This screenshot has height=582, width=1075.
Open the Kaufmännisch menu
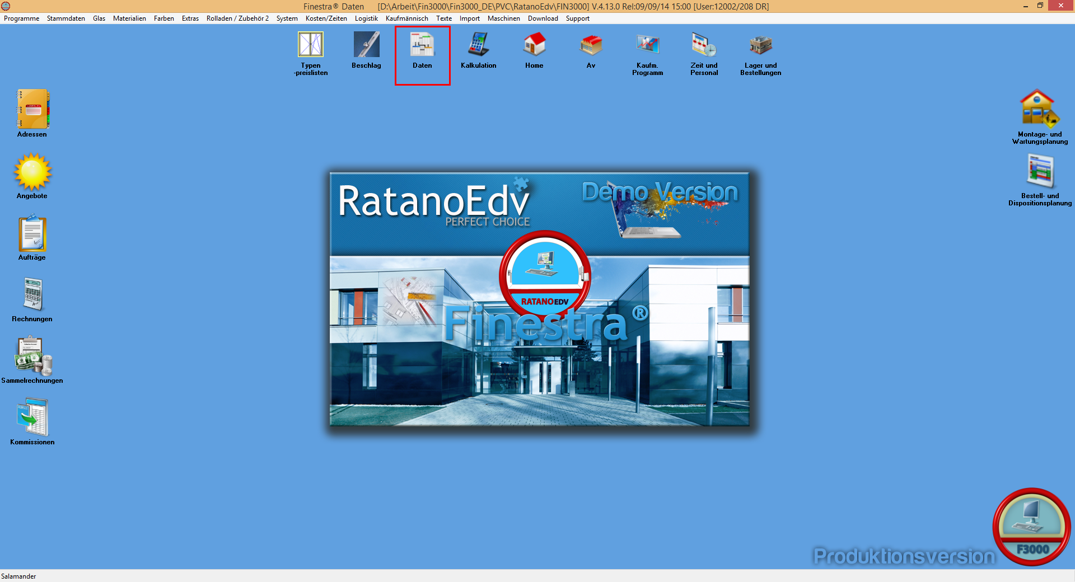pyautogui.click(x=407, y=18)
